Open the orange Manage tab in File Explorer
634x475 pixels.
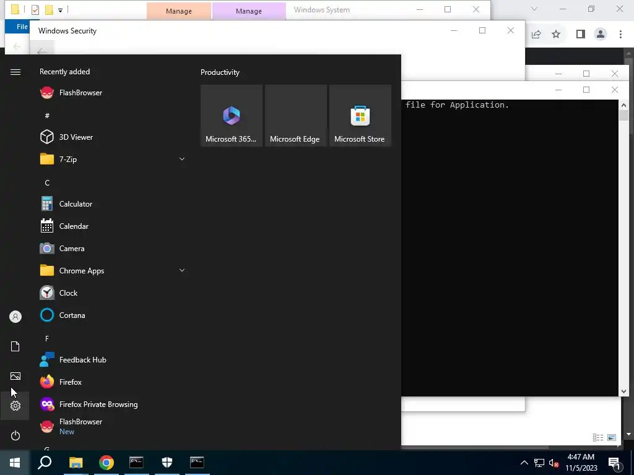(x=179, y=11)
